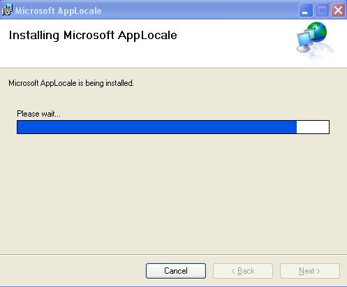Click the computer monitor in the banner image
Viewport: 347px width, 287px height.
click(304, 41)
